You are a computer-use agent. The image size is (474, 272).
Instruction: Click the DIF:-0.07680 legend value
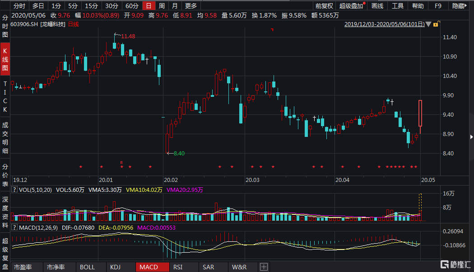point(78,227)
